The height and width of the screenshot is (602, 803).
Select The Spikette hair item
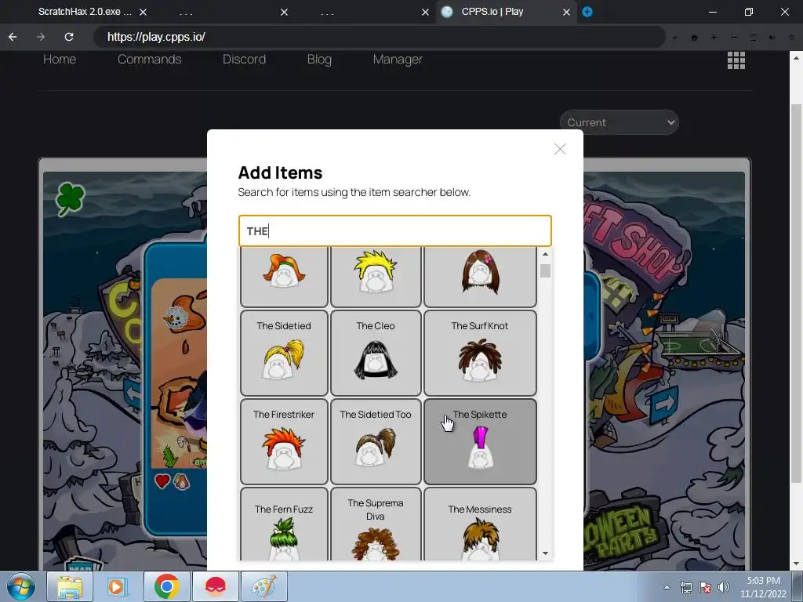(480, 441)
